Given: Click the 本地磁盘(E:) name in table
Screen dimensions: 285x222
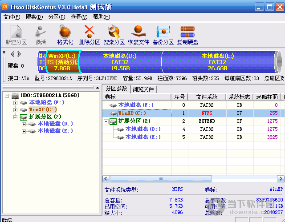Looking at the screenshot, I should (x=143, y=137).
